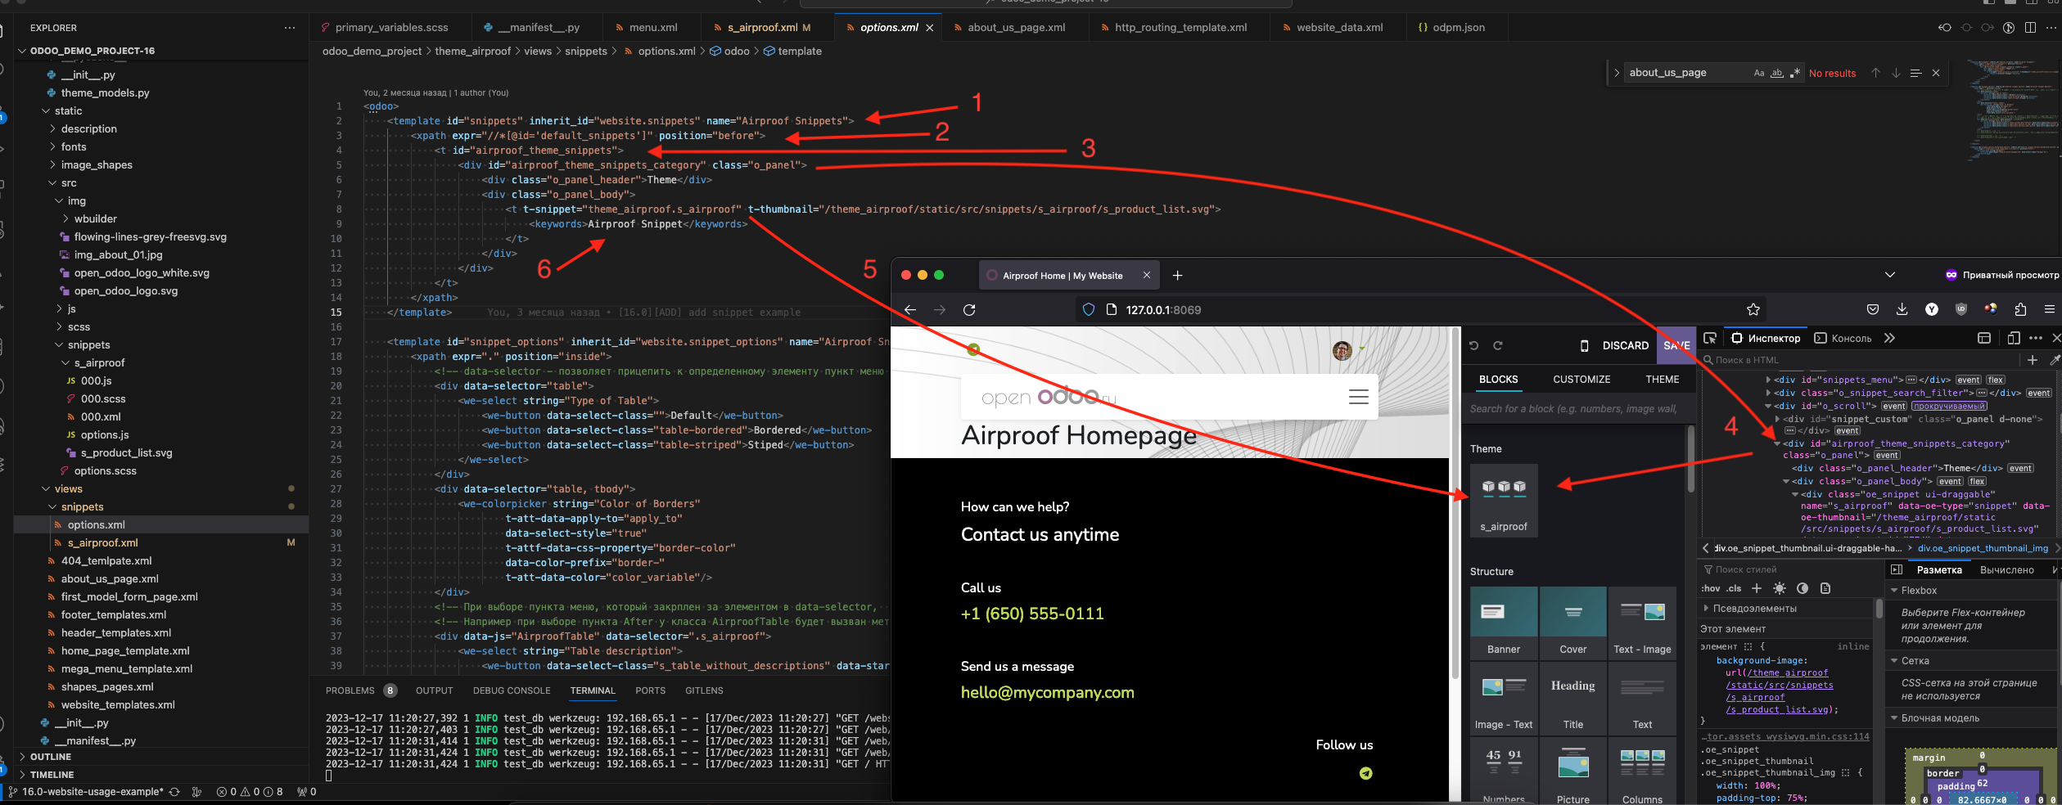Viewport: 2062px width, 805px height.
Task: Toggle Use Regular Expression in find box
Action: coord(1794,73)
